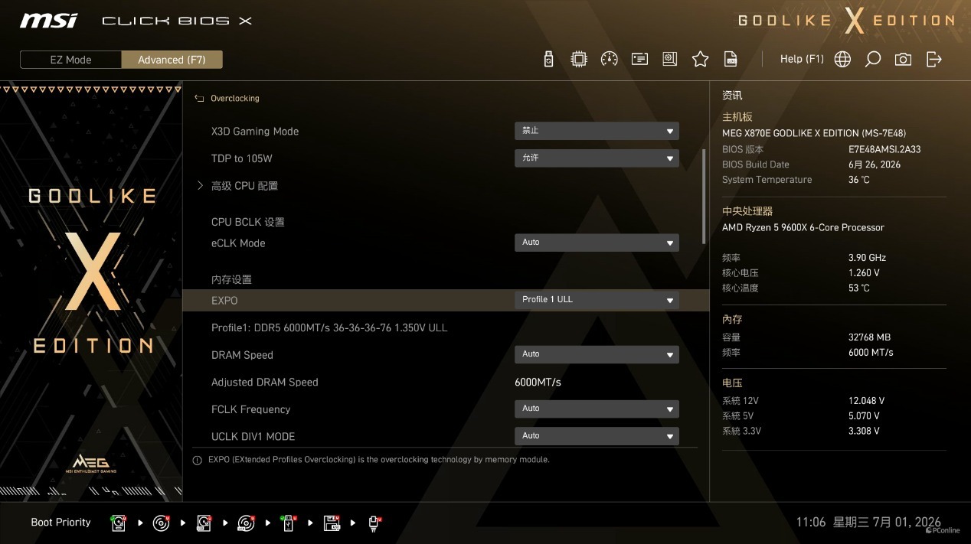Go back via Overclocking breadcrumb arrow
This screenshot has height=544, width=971.
[199, 98]
